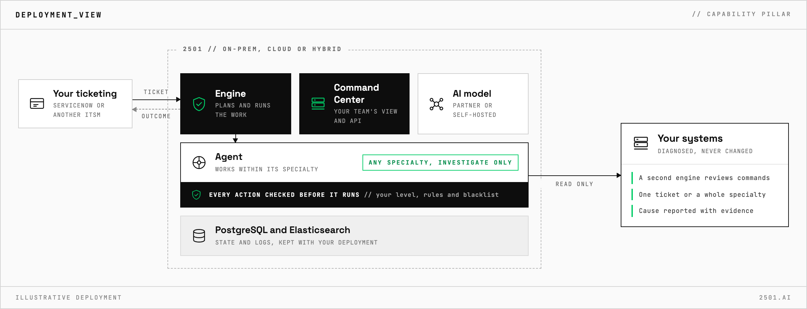Viewport: 807px width, 309px height.
Task: Click 'One ticket or a whole specialty' line
Action: tap(702, 195)
